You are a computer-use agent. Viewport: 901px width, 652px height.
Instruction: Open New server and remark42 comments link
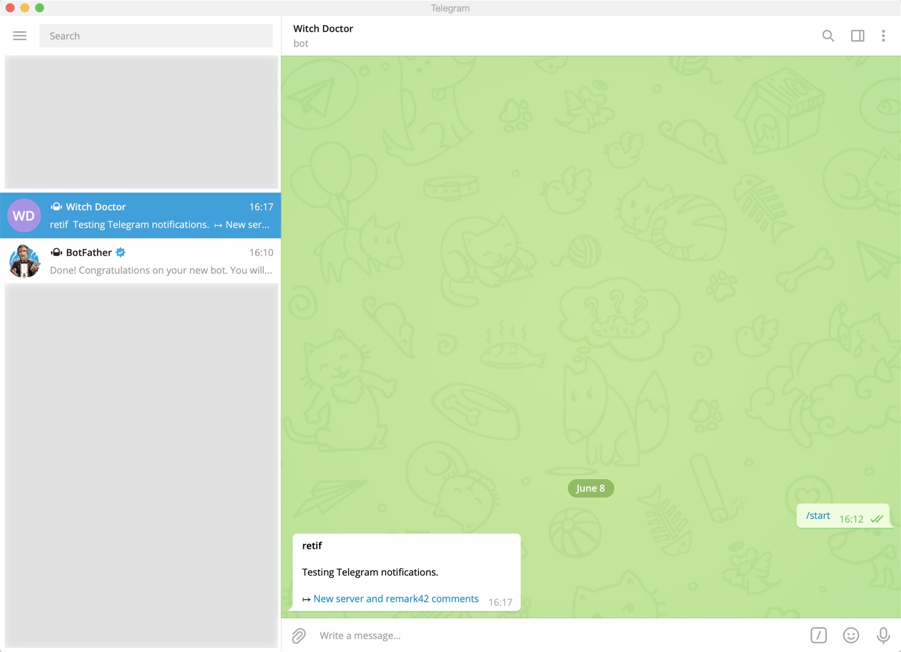click(x=396, y=599)
